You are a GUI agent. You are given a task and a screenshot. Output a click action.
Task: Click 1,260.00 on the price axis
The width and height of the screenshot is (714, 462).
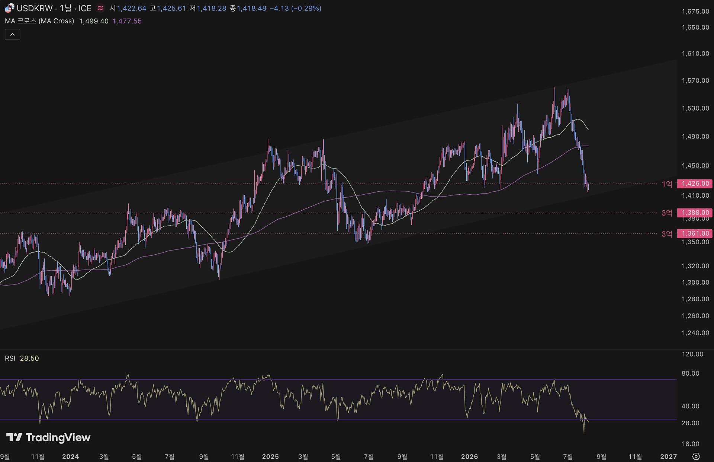pyautogui.click(x=695, y=316)
